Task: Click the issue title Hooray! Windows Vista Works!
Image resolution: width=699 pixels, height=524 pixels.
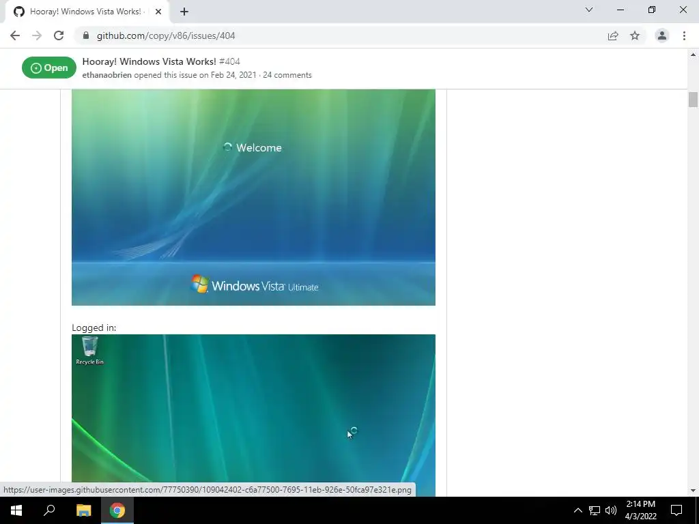Action: pyautogui.click(x=149, y=61)
